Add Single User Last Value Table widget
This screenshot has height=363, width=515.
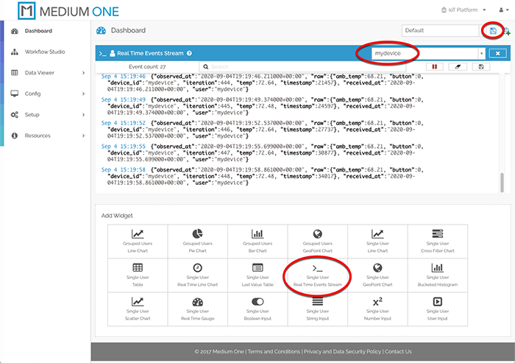tap(257, 275)
